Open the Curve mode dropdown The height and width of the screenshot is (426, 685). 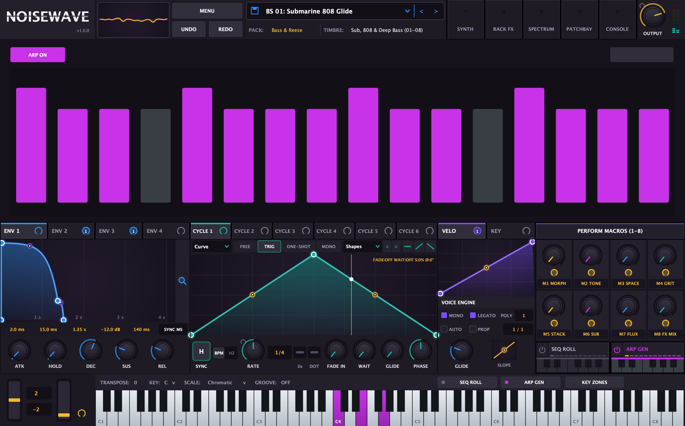[x=212, y=246]
